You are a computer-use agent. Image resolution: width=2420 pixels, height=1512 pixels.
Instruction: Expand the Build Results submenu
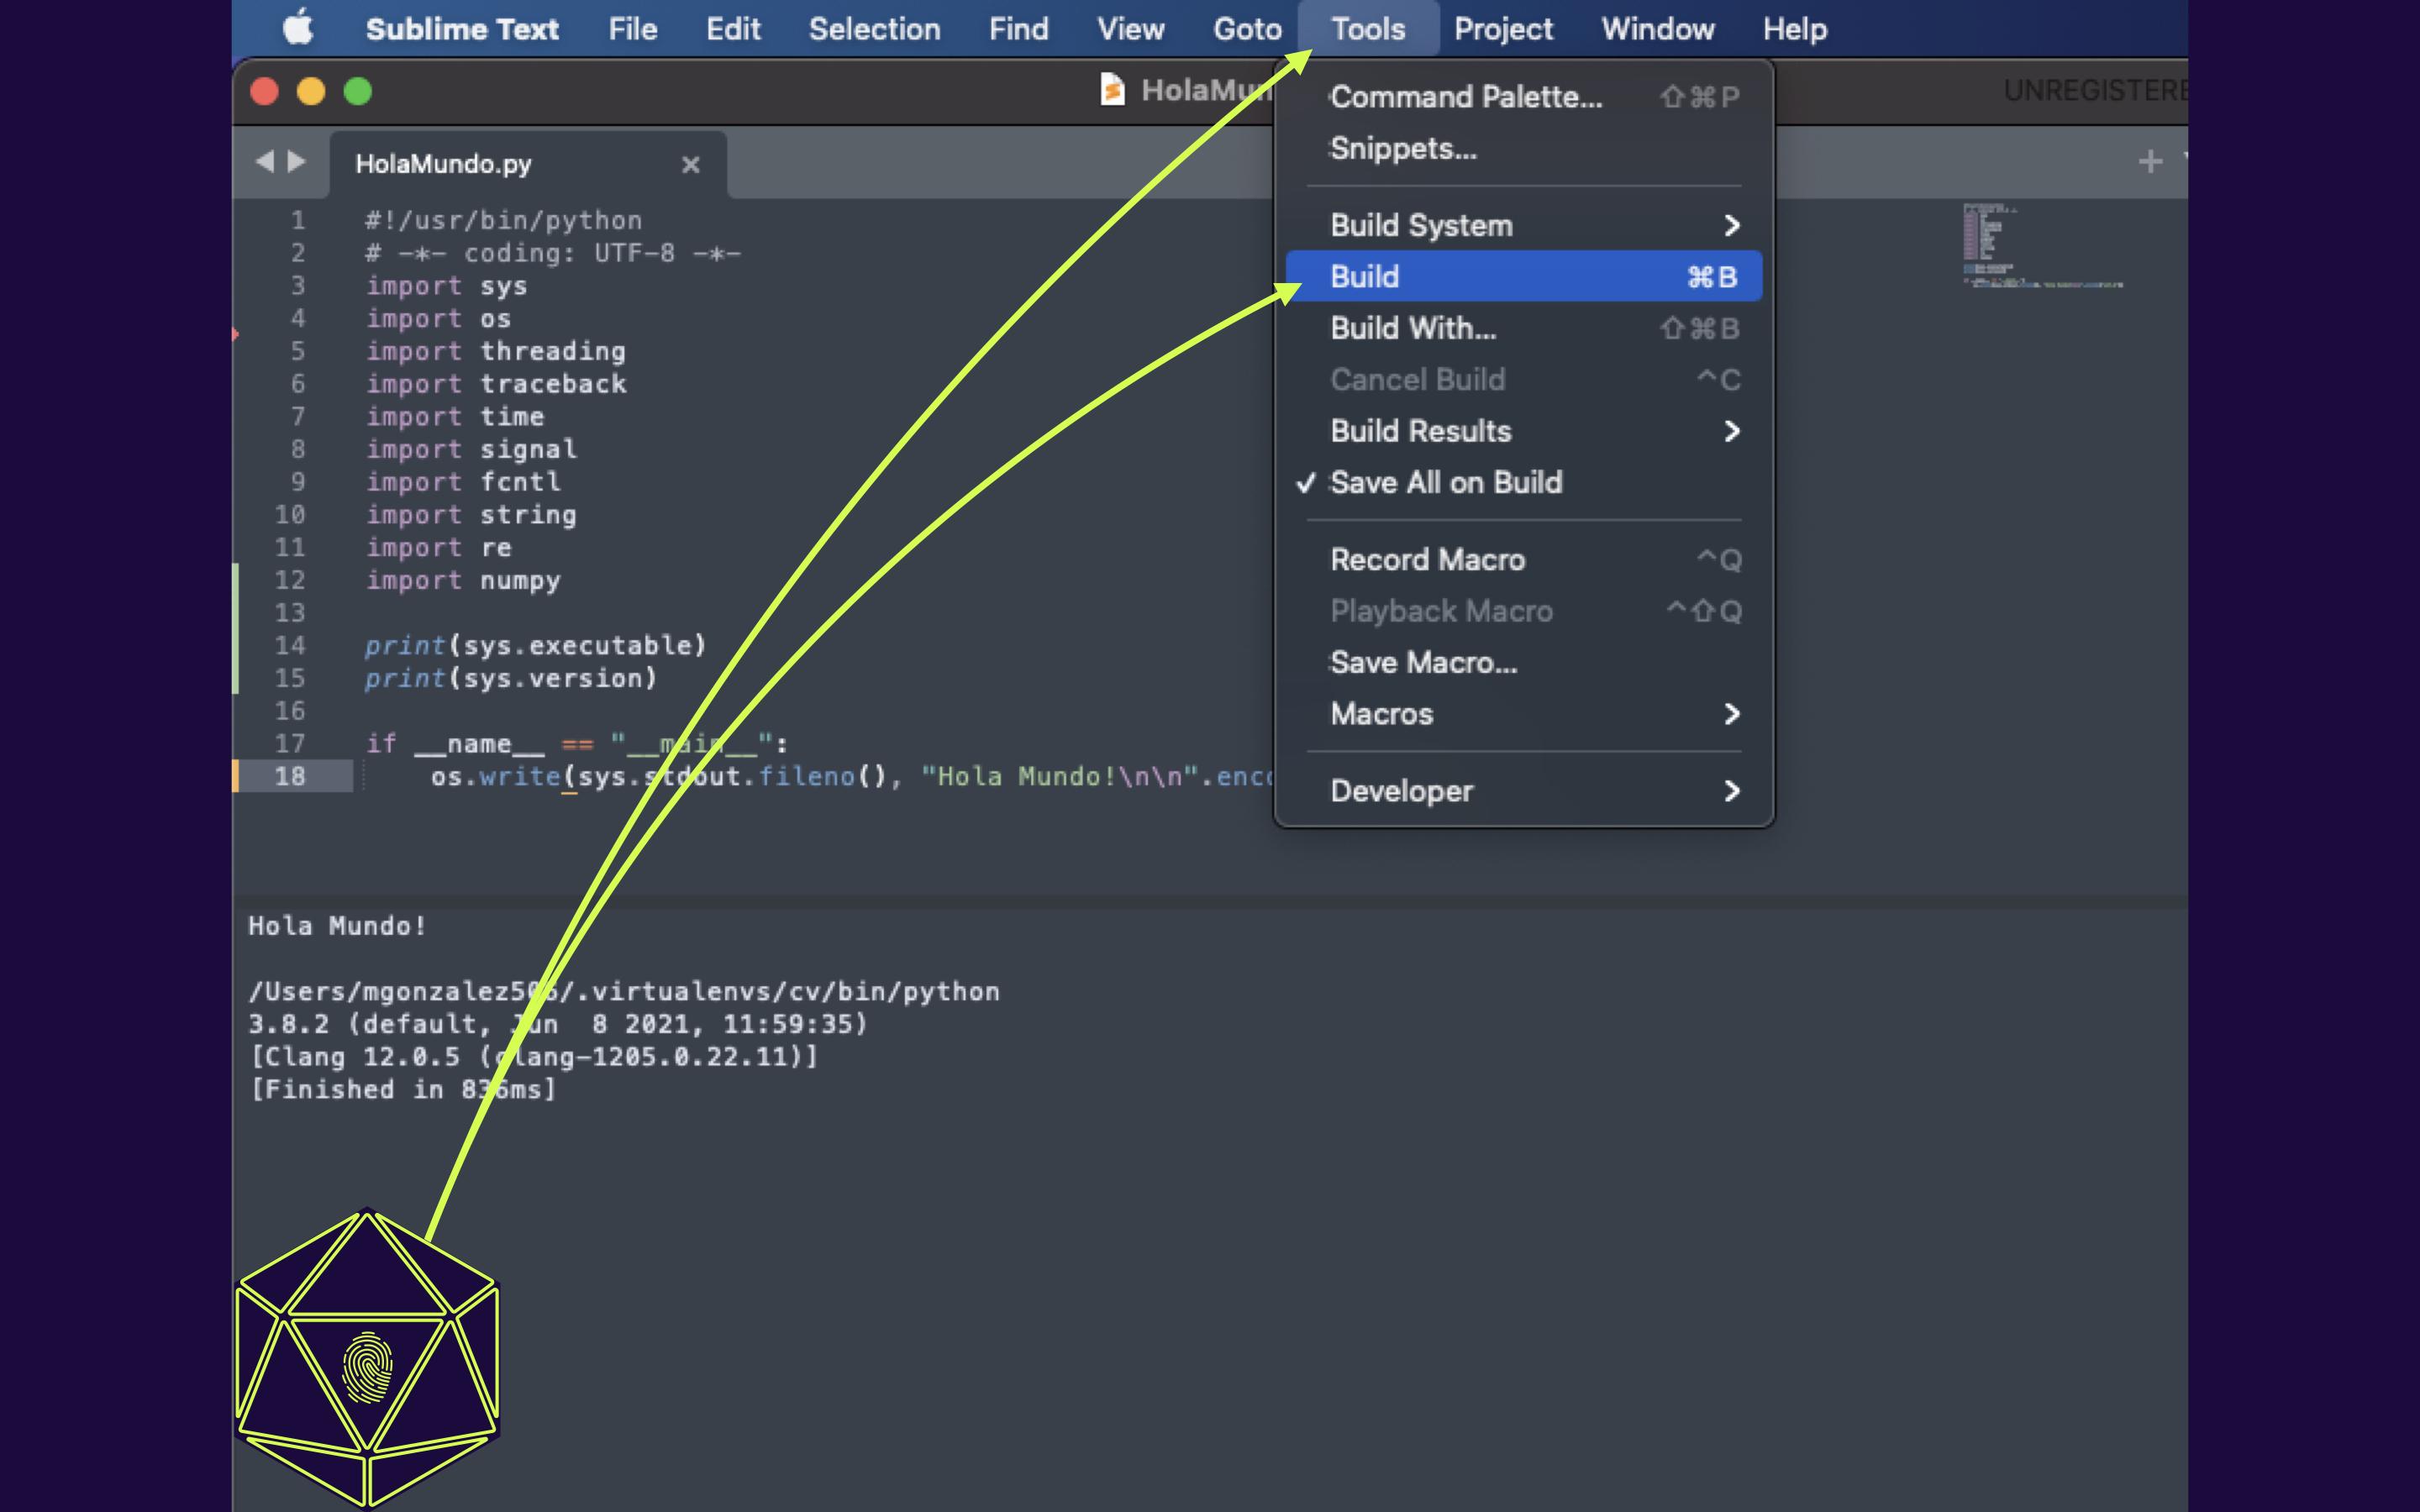pos(1420,430)
